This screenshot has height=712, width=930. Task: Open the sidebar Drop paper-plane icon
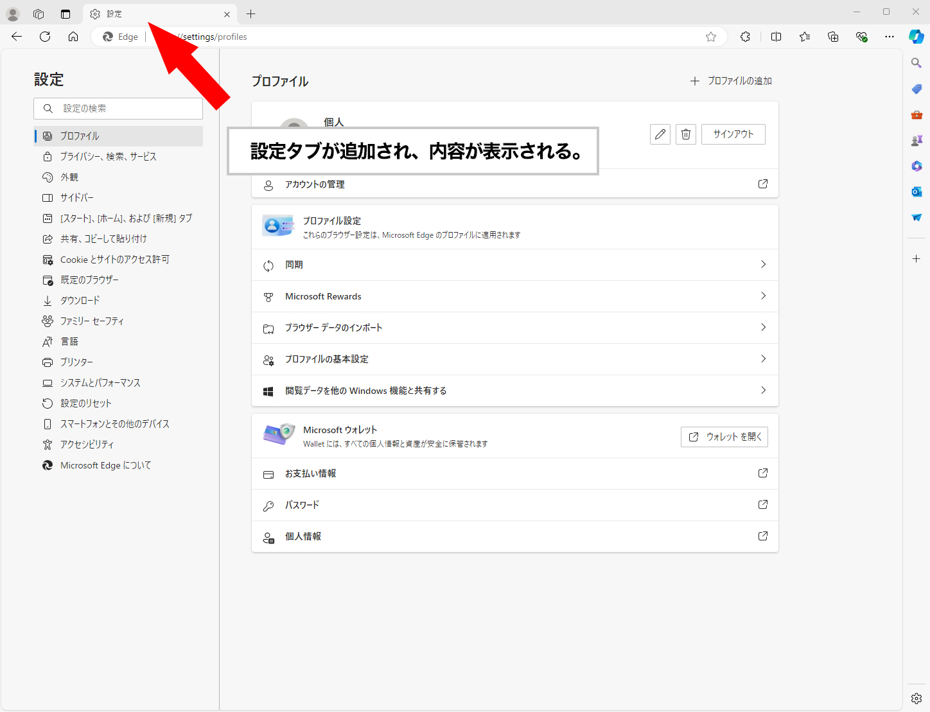pyautogui.click(x=917, y=217)
